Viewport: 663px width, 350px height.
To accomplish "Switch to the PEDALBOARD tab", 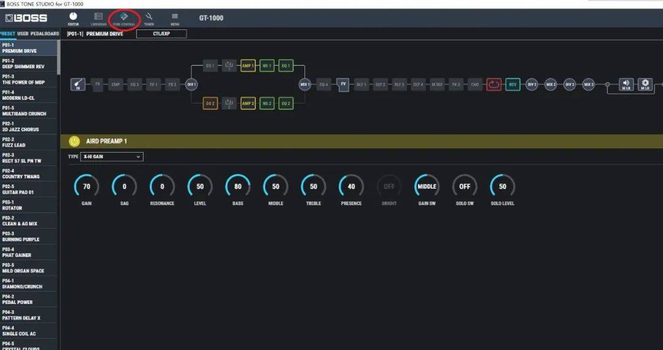I will [x=45, y=34].
